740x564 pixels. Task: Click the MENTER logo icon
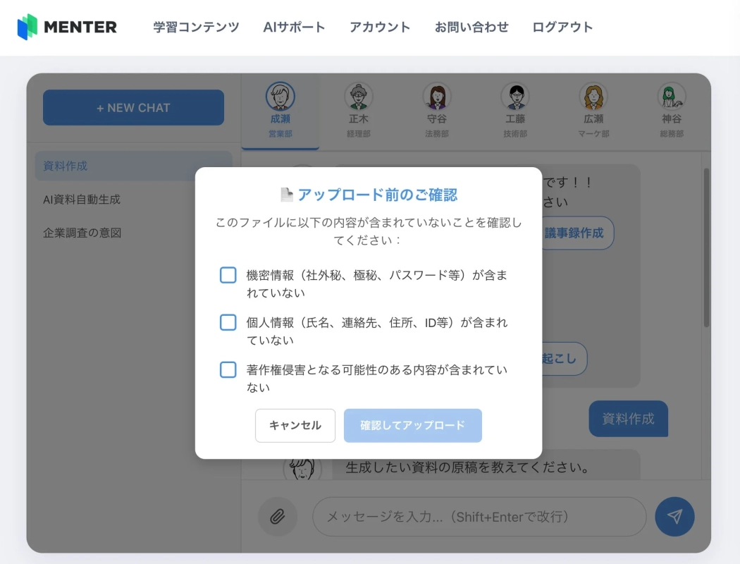pos(28,26)
